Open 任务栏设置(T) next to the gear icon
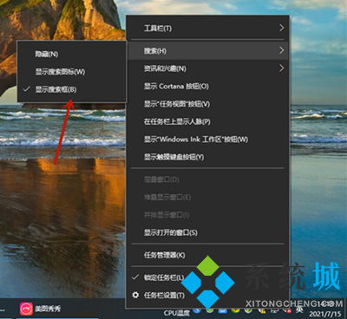Viewport: 347px width, 319px height. (x=164, y=296)
